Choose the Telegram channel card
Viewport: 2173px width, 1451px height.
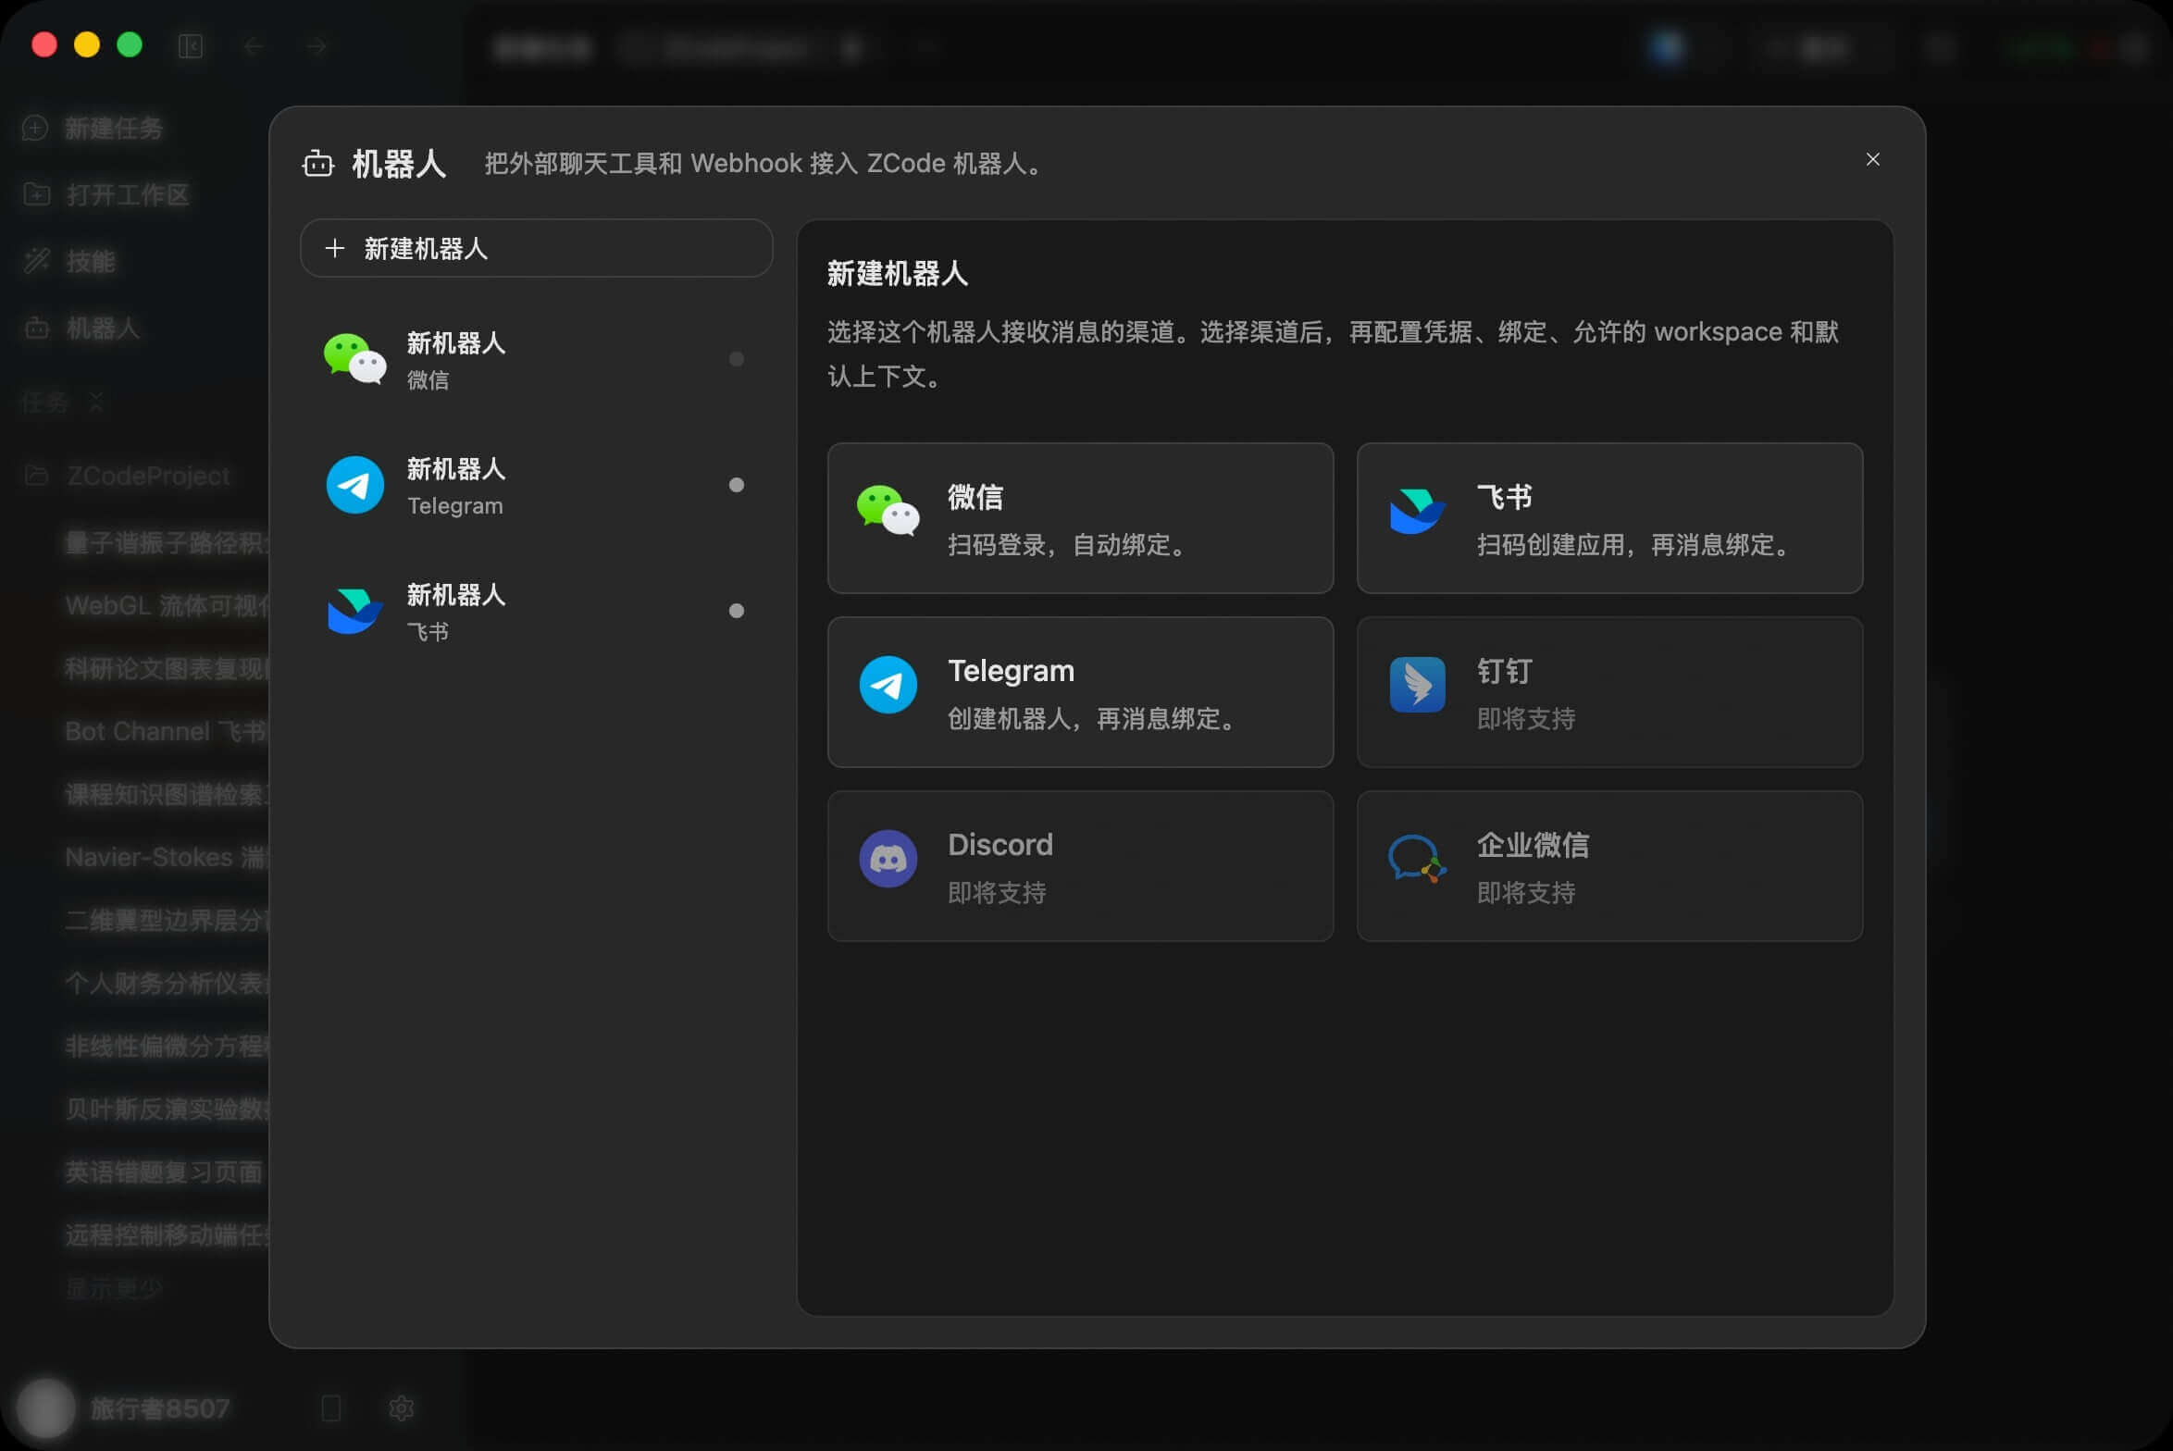point(1080,692)
